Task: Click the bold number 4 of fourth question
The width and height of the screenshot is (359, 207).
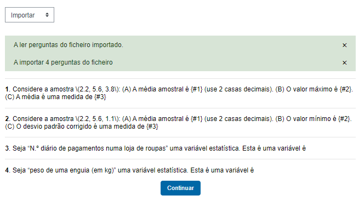Action: tap(7, 170)
